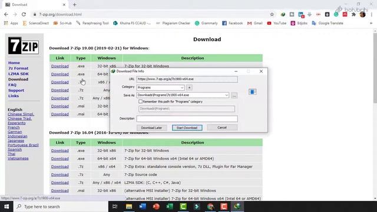Viewport: 377px width, 212px height.
Task: Switch language to Portuguese Brazil
Action: pos(23,145)
